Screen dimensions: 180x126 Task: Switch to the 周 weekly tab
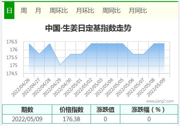pos(24,11)
